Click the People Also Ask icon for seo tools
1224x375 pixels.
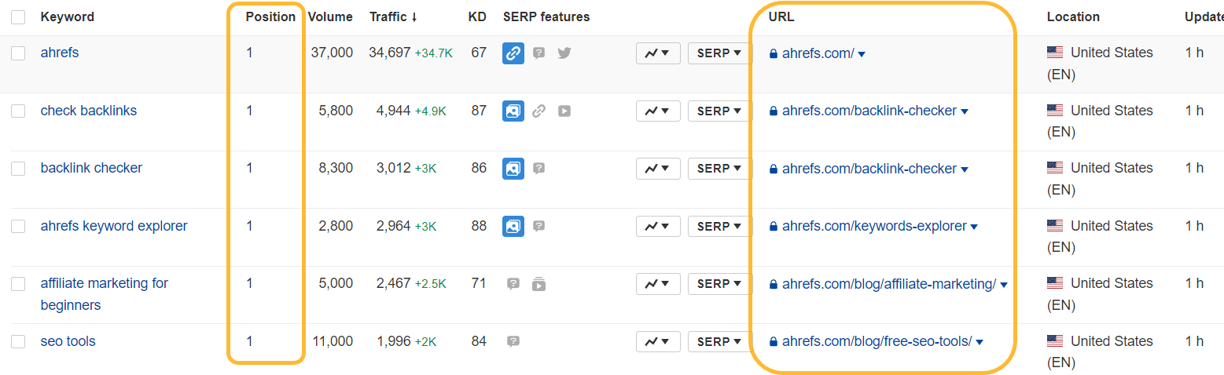(513, 342)
